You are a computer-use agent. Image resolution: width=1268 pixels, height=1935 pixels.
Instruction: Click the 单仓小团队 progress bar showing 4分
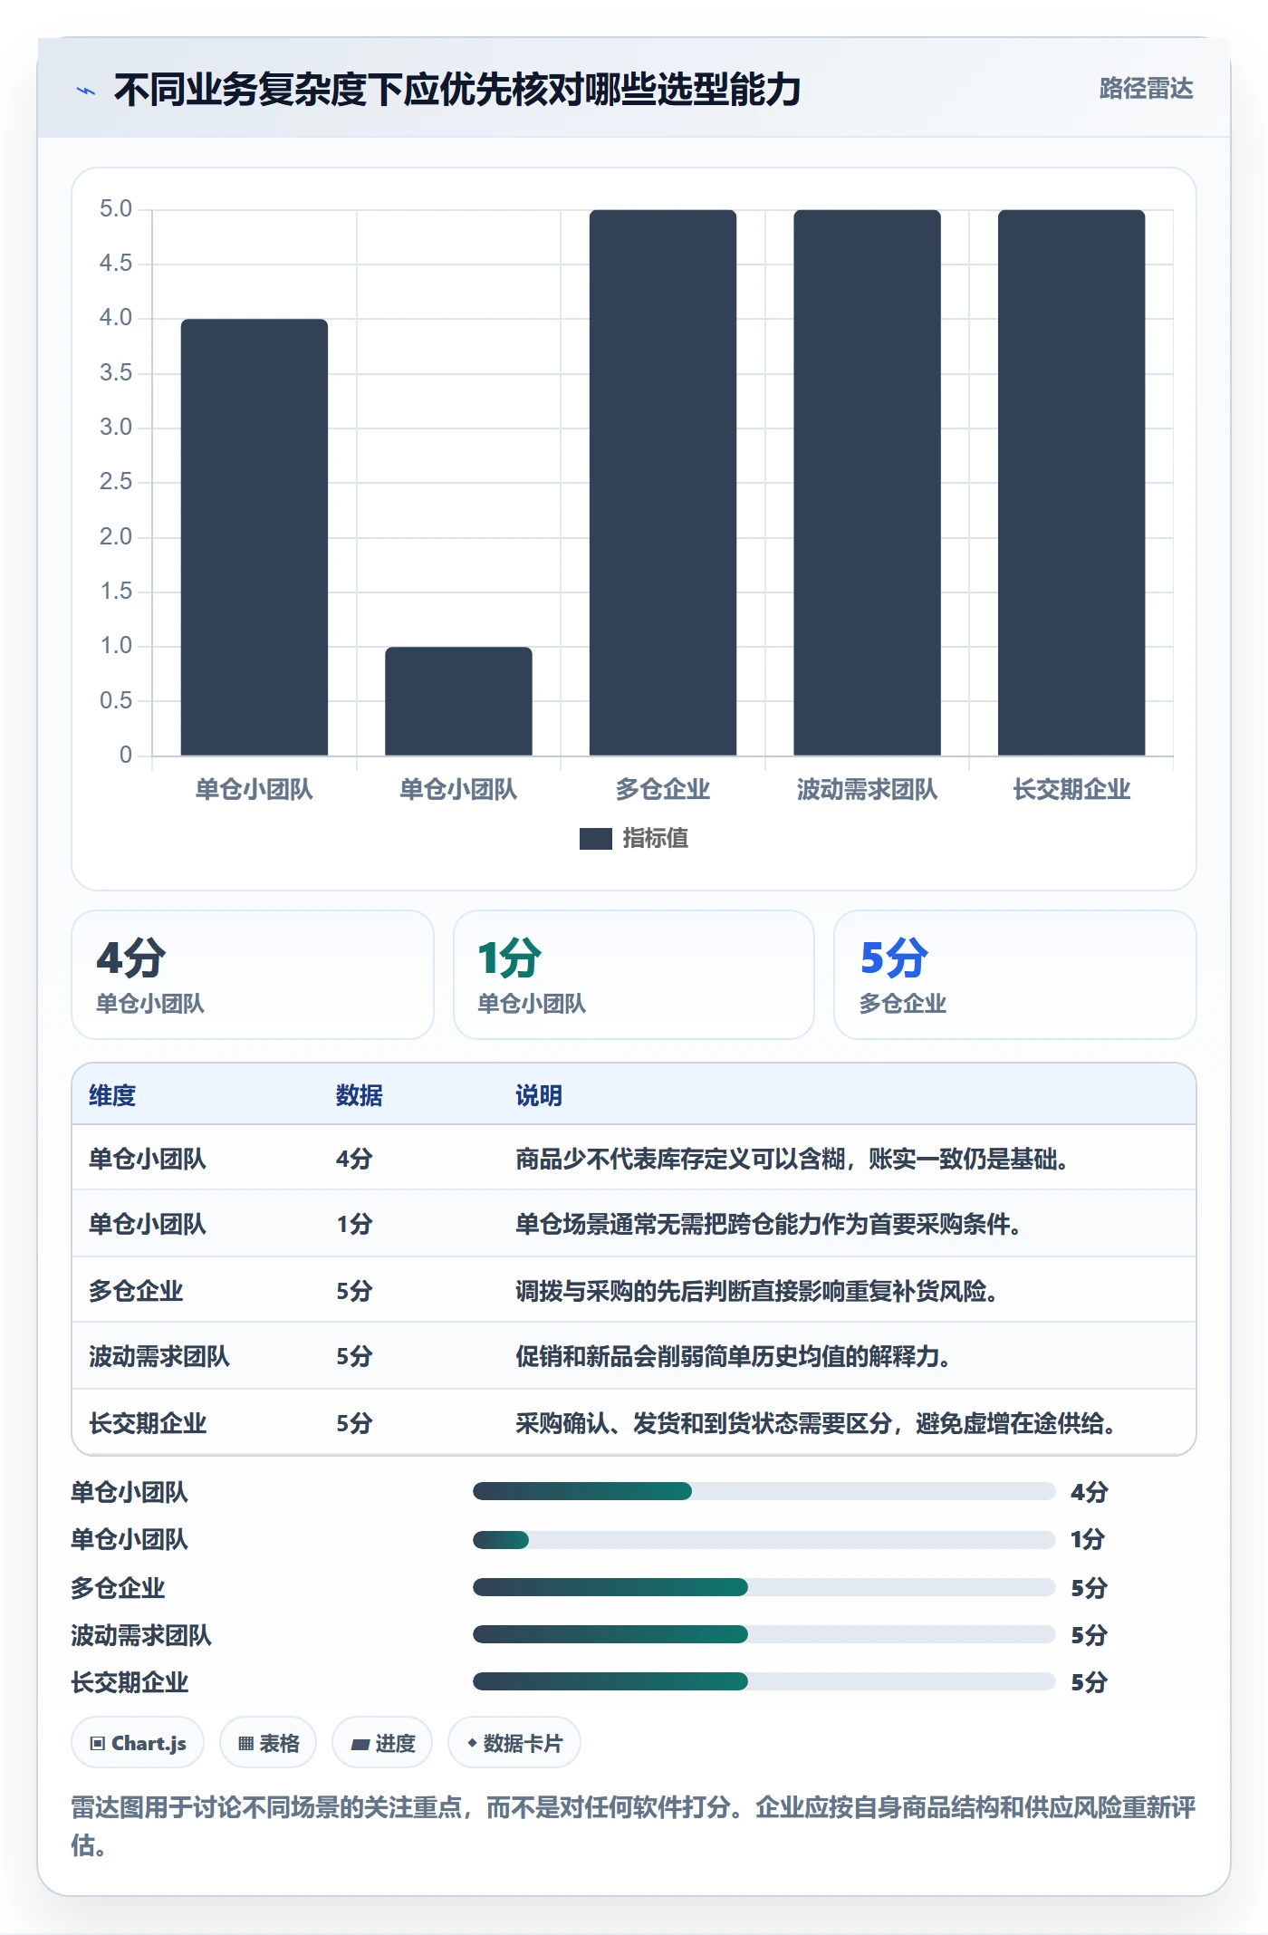pos(764,1491)
